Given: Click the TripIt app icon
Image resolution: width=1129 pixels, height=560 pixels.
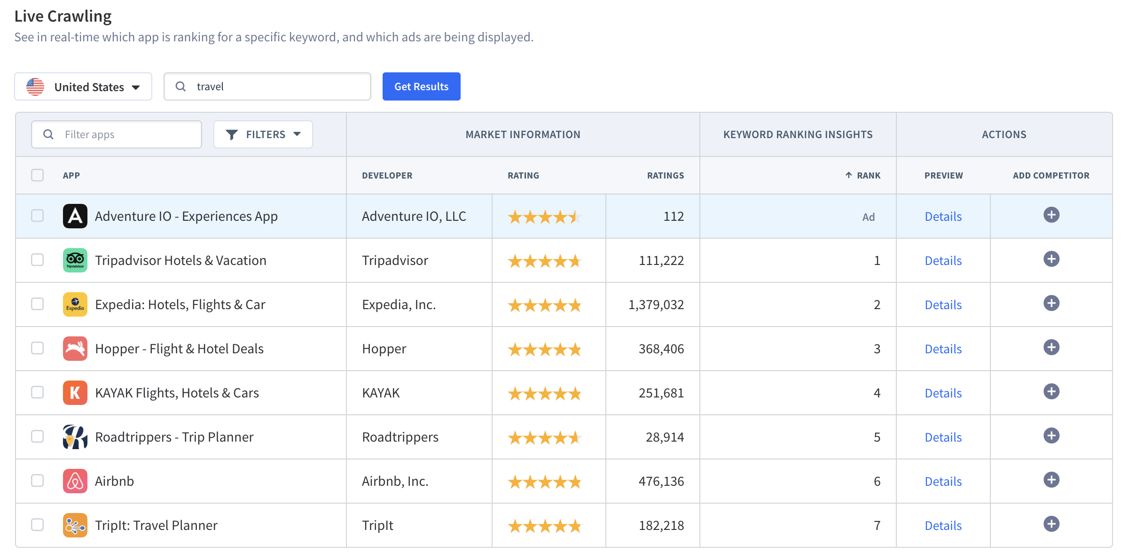Looking at the screenshot, I should [75, 525].
